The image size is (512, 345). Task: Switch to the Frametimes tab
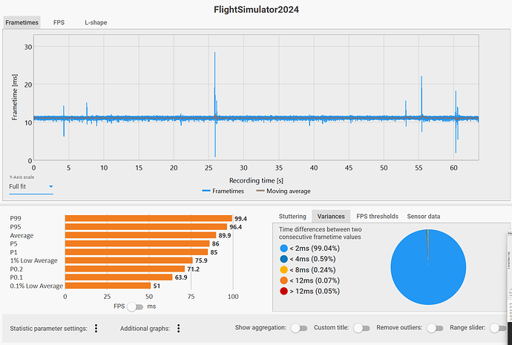22,22
